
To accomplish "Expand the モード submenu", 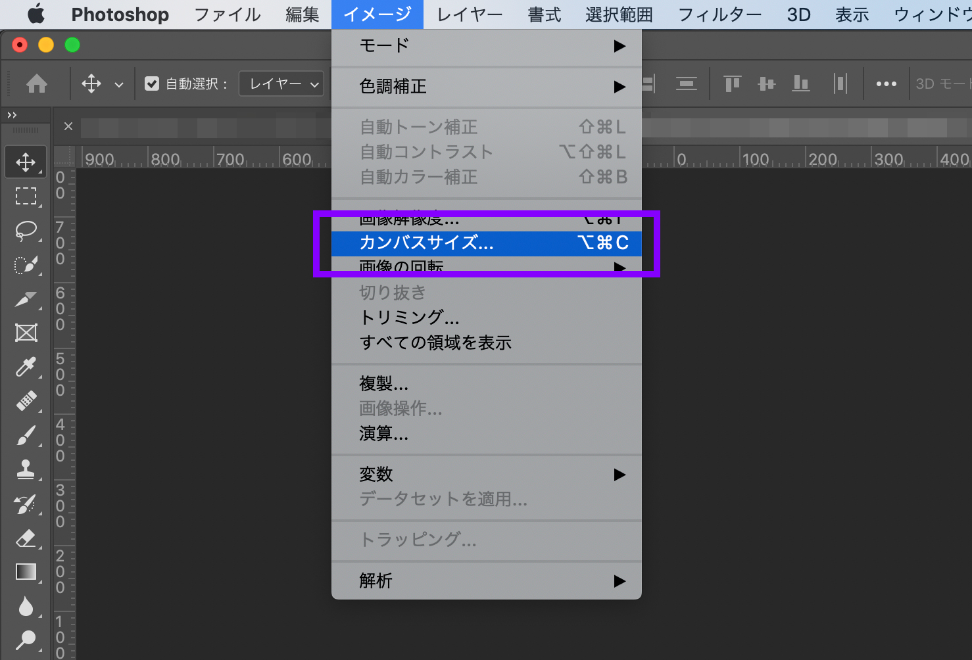I will coord(487,45).
